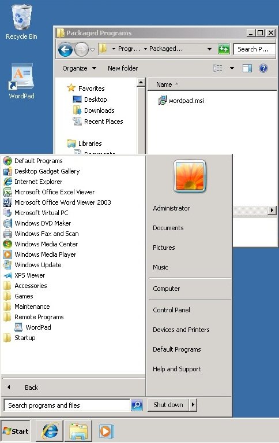Open Computer from the Start menu
279x443 pixels.
(x=167, y=289)
